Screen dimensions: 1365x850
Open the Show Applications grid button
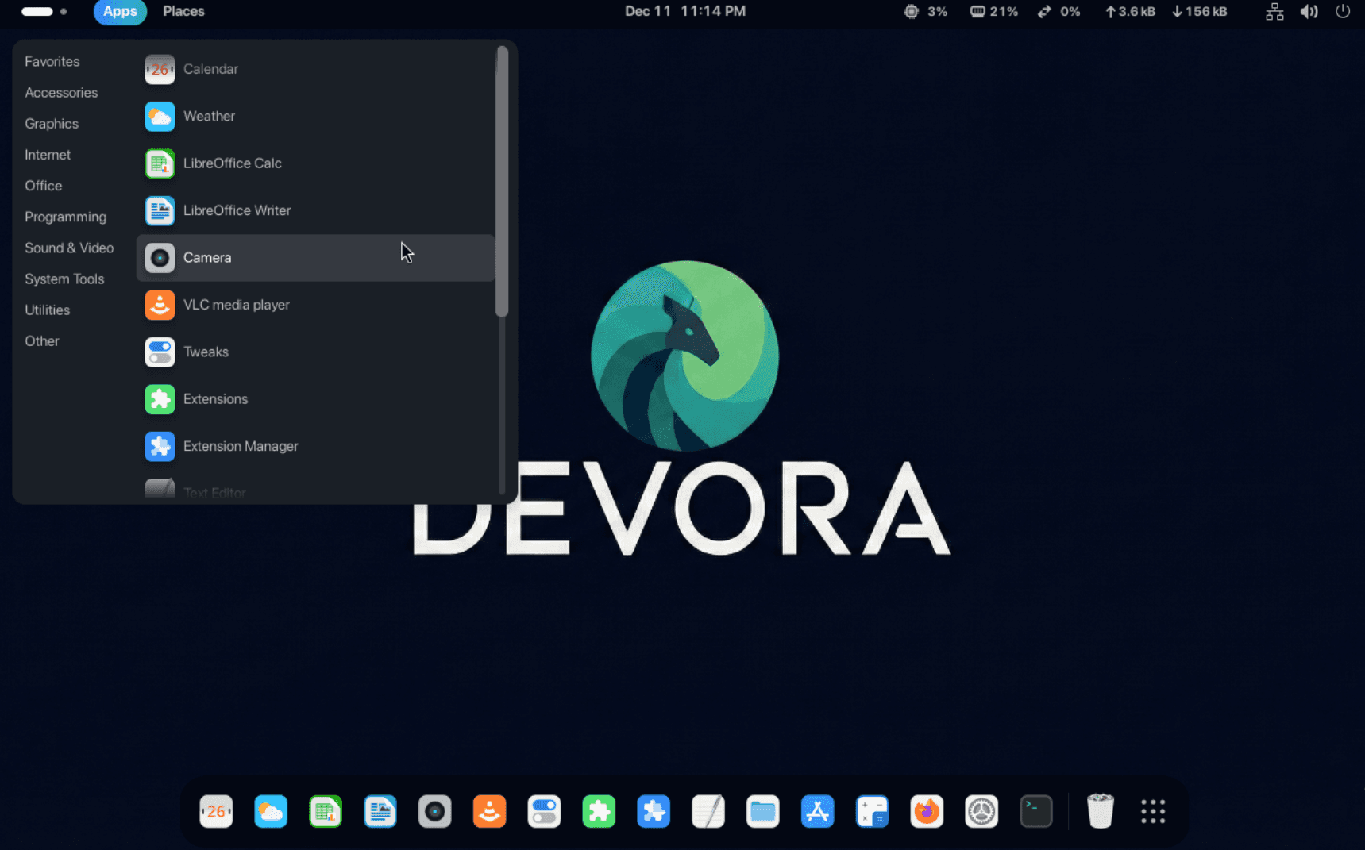[1152, 811]
